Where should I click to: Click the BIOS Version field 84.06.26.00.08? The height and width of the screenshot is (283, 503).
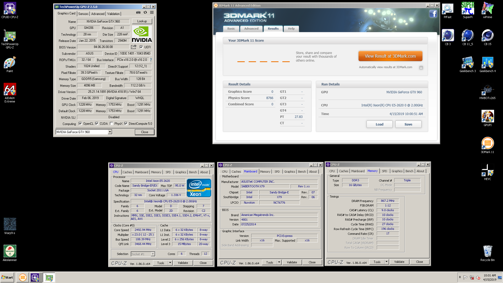[x=103, y=47]
